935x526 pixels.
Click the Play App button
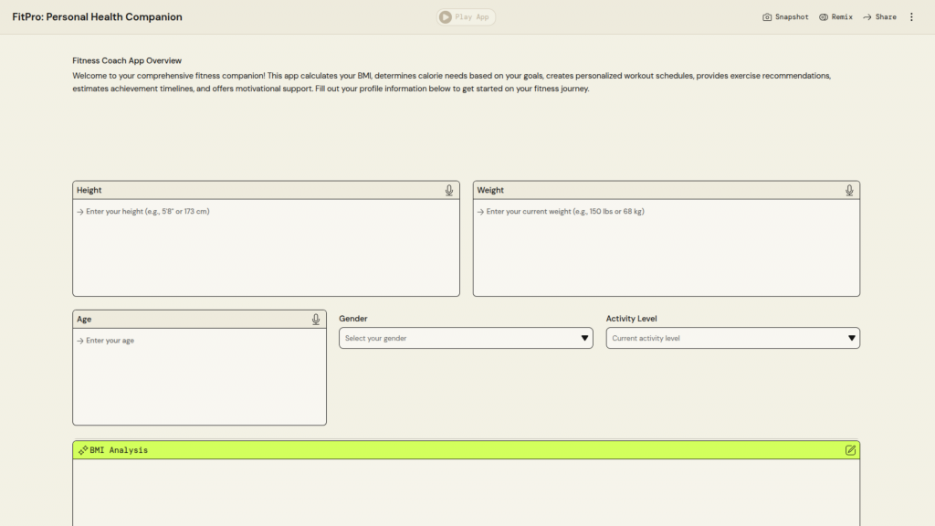click(x=466, y=17)
